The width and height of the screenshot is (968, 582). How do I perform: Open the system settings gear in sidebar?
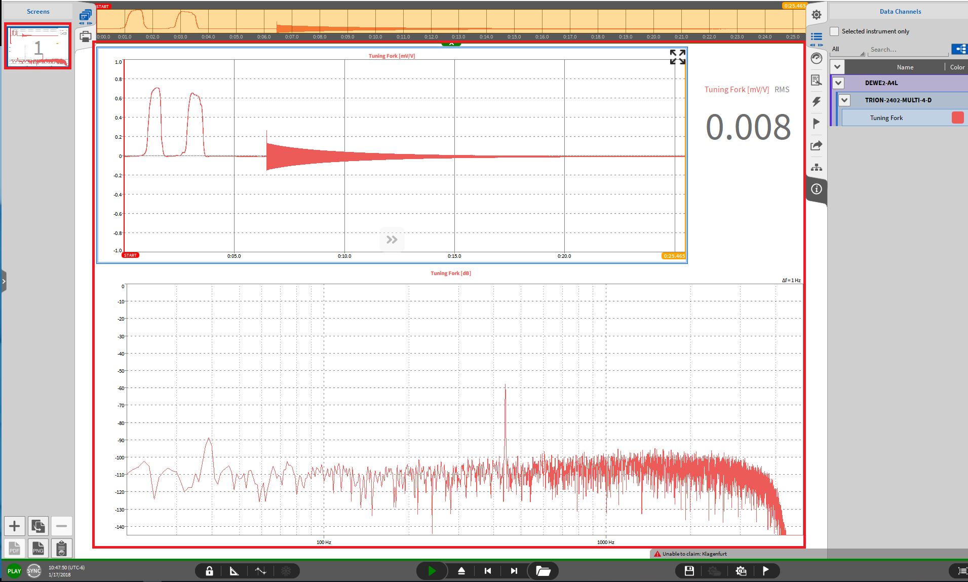816,15
